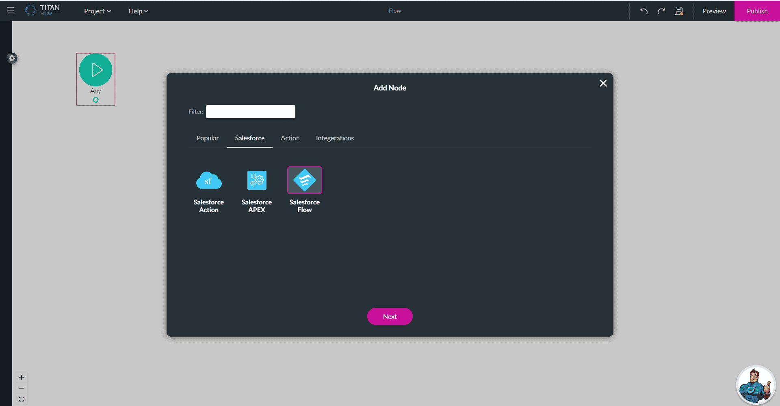Open the Project dropdown menu
This screenshot has width=780, height=406.
(x=97, y=11)
